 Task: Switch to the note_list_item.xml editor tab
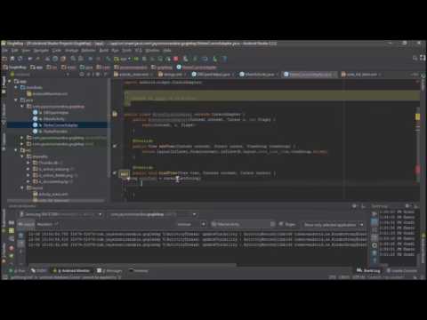click(x=361, y=75)
